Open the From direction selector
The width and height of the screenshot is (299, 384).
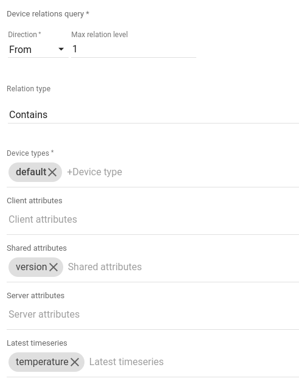(38, 50)
